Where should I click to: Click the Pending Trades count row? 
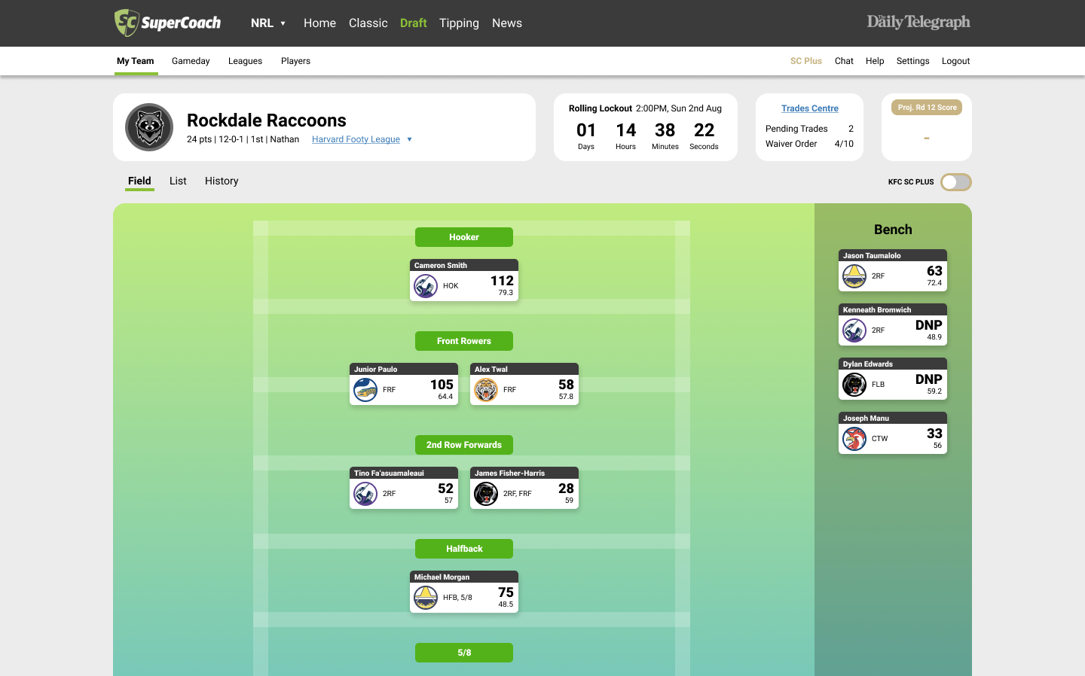(x=809, y=129)
